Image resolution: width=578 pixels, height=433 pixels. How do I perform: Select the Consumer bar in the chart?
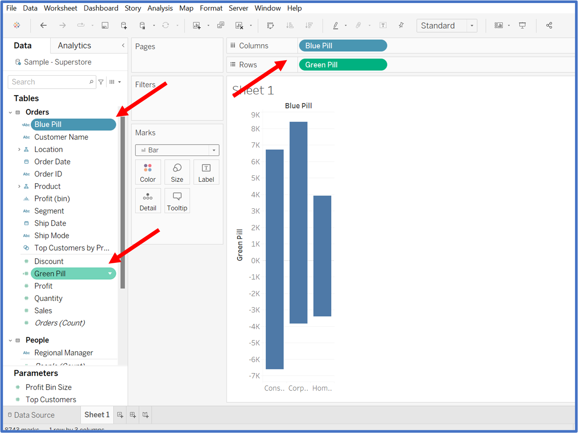(x=274, y=259)
